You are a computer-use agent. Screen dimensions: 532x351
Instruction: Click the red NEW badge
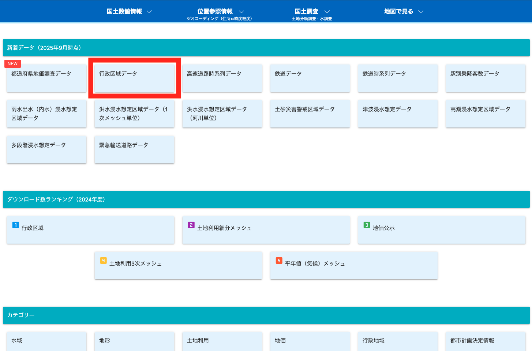click(12, 64)
